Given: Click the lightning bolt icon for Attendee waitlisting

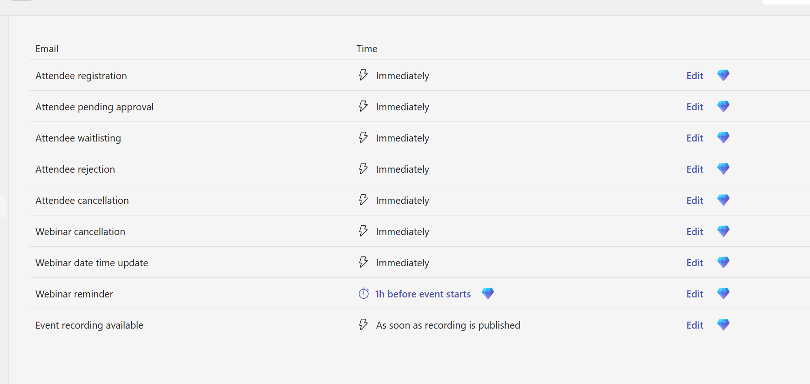Looking at the screenshot, I should (363, 137).
